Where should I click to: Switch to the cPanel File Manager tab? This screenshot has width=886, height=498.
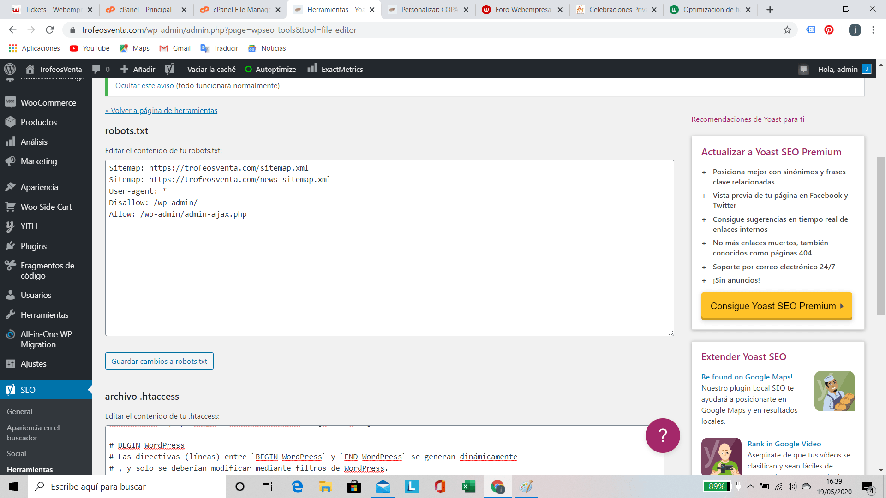(240, 10)
